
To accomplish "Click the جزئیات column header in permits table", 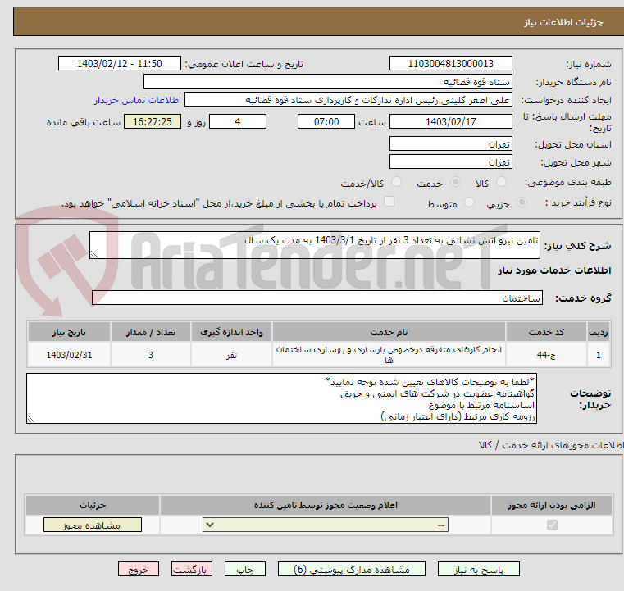I will pyautogui.click(x=93, y=505).
